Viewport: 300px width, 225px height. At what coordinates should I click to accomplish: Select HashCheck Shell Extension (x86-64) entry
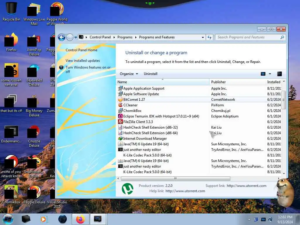pos(199,133)
